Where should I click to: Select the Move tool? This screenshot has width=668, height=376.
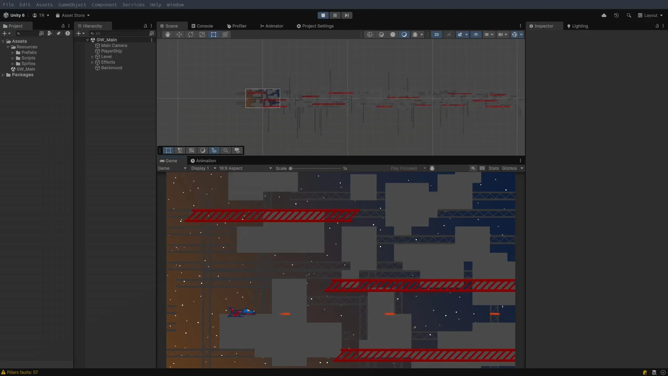pos(179,34)
